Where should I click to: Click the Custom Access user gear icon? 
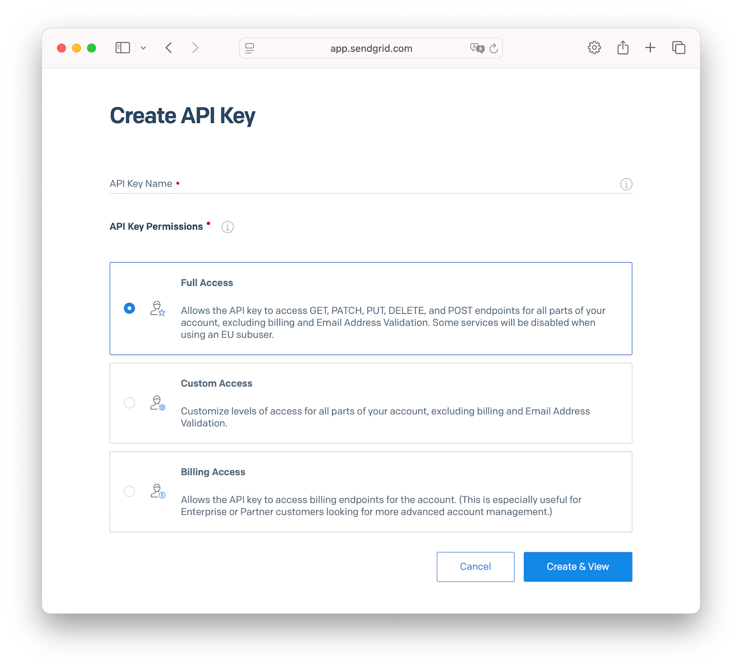tap(158, 403)
